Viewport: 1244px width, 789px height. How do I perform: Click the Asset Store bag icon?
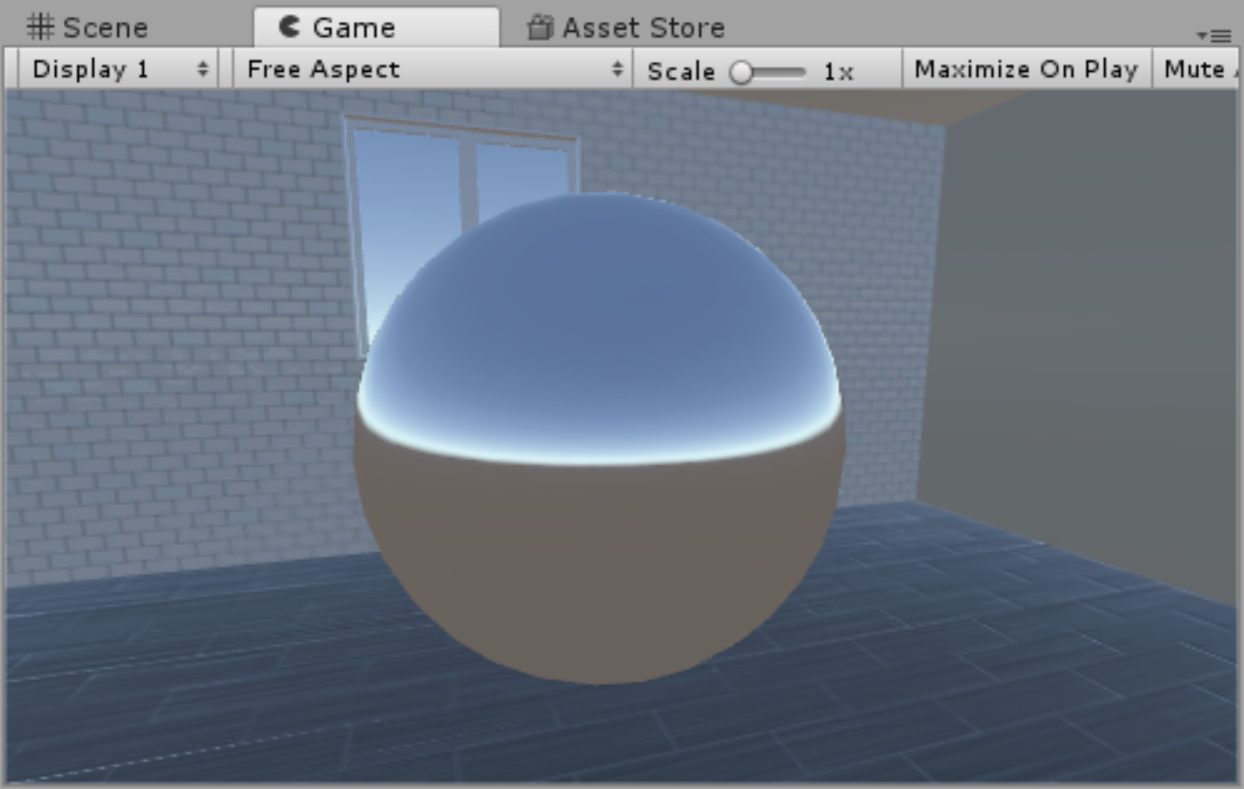pos(541,28)
